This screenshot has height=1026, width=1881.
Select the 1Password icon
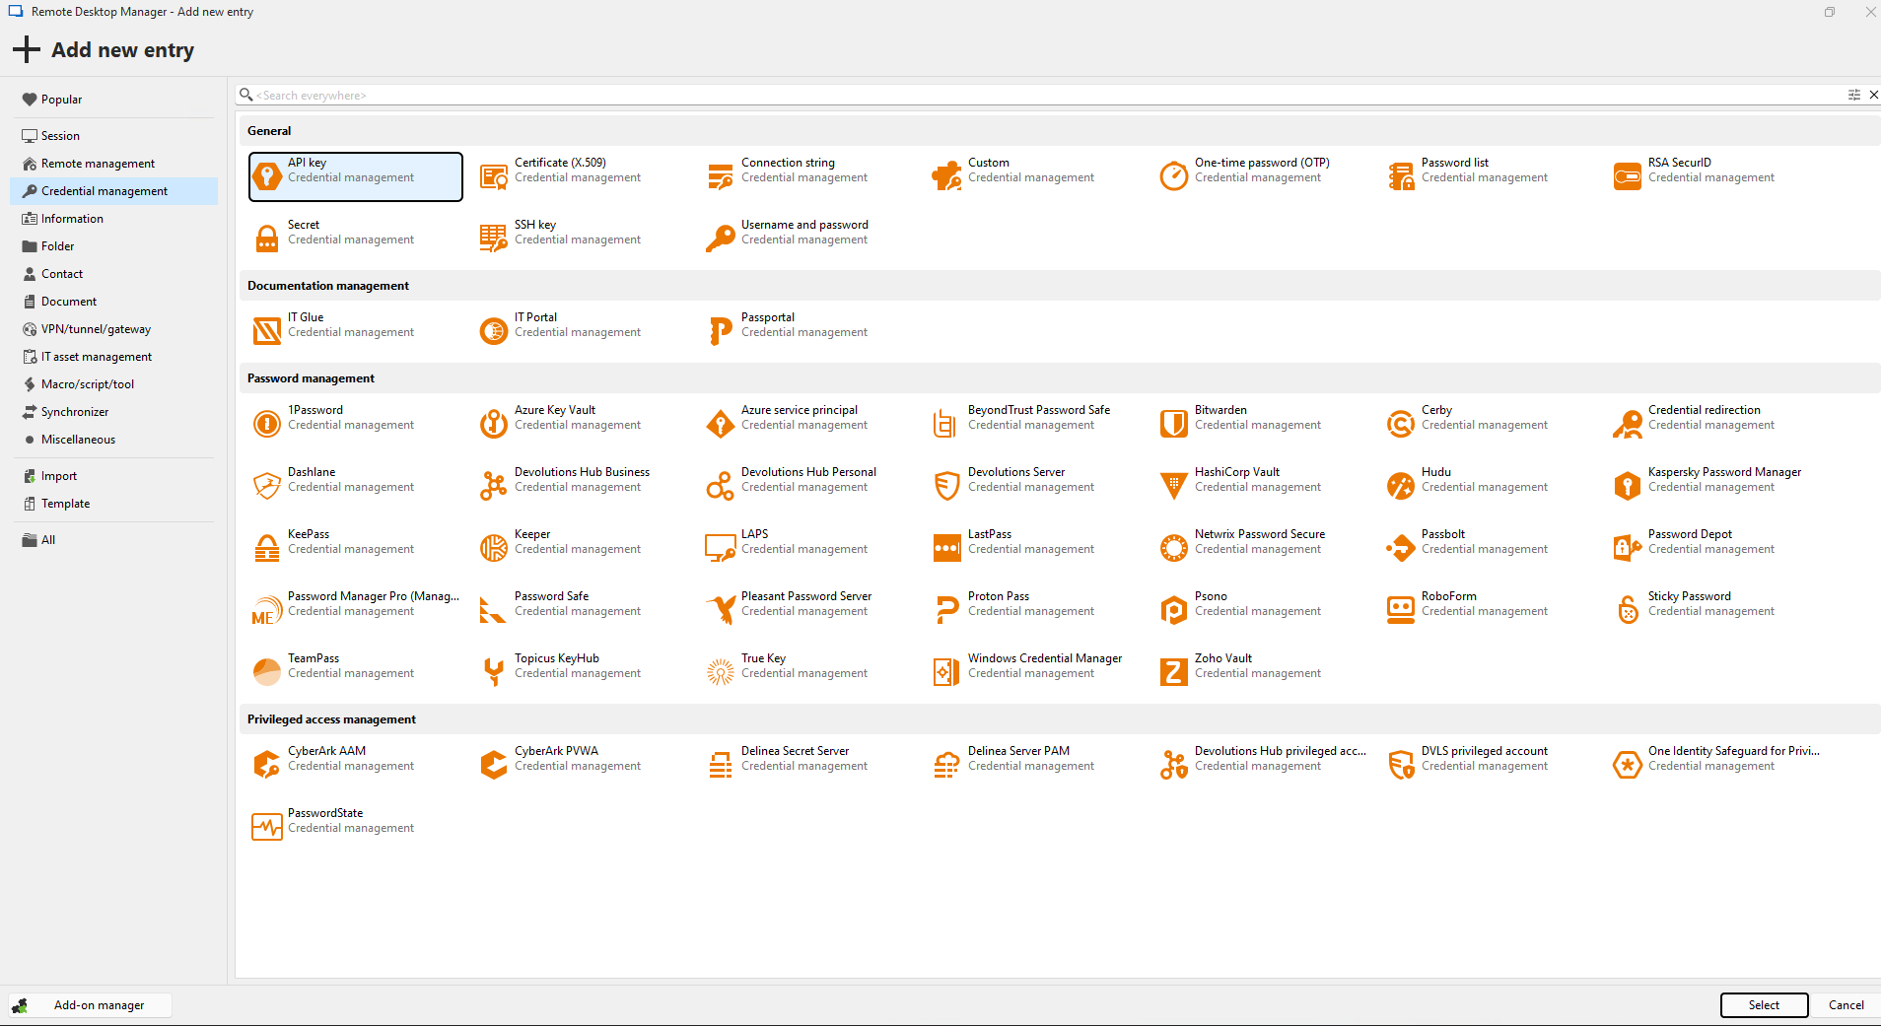(267, 424)
